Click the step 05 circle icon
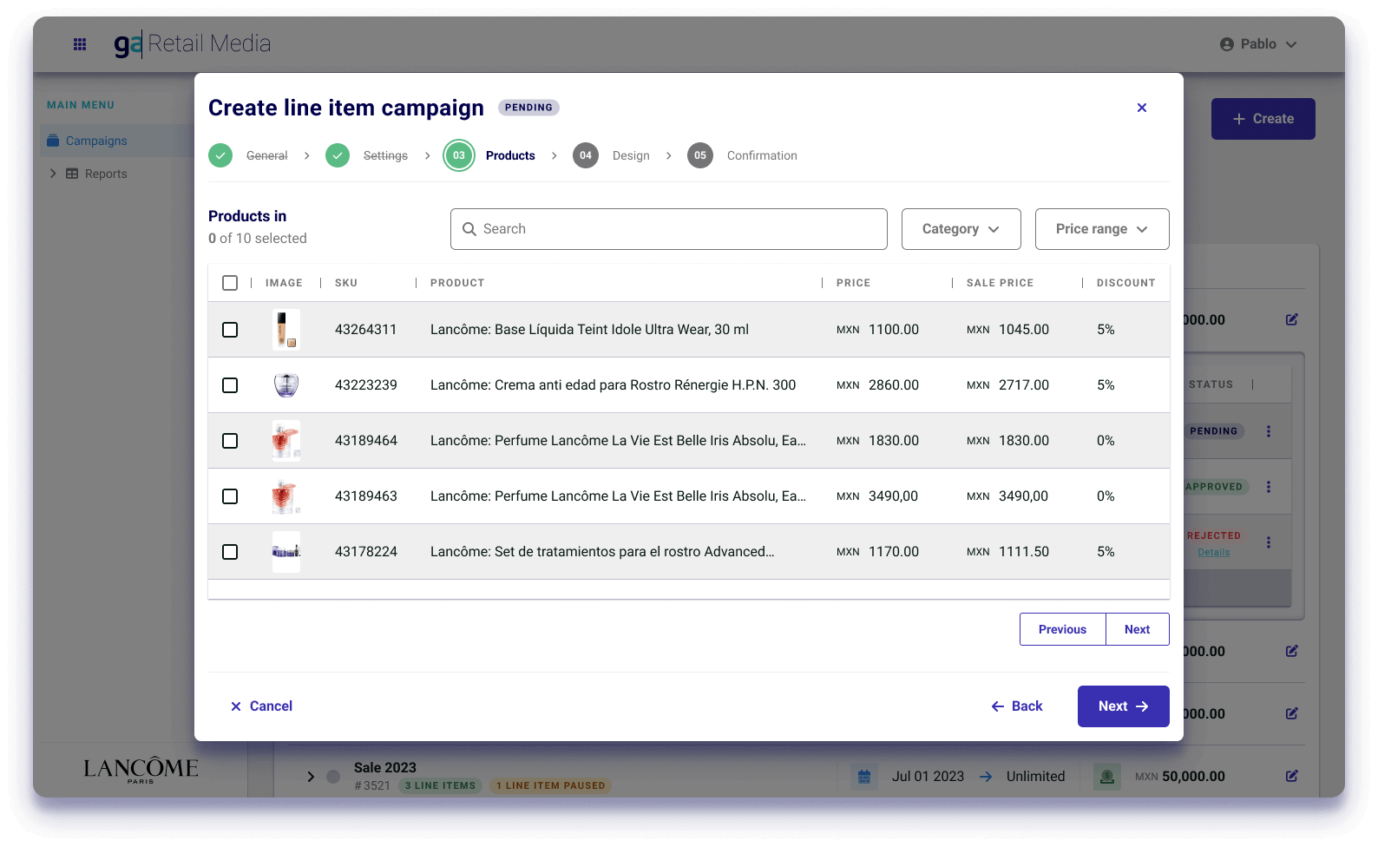 click(700, 155)
